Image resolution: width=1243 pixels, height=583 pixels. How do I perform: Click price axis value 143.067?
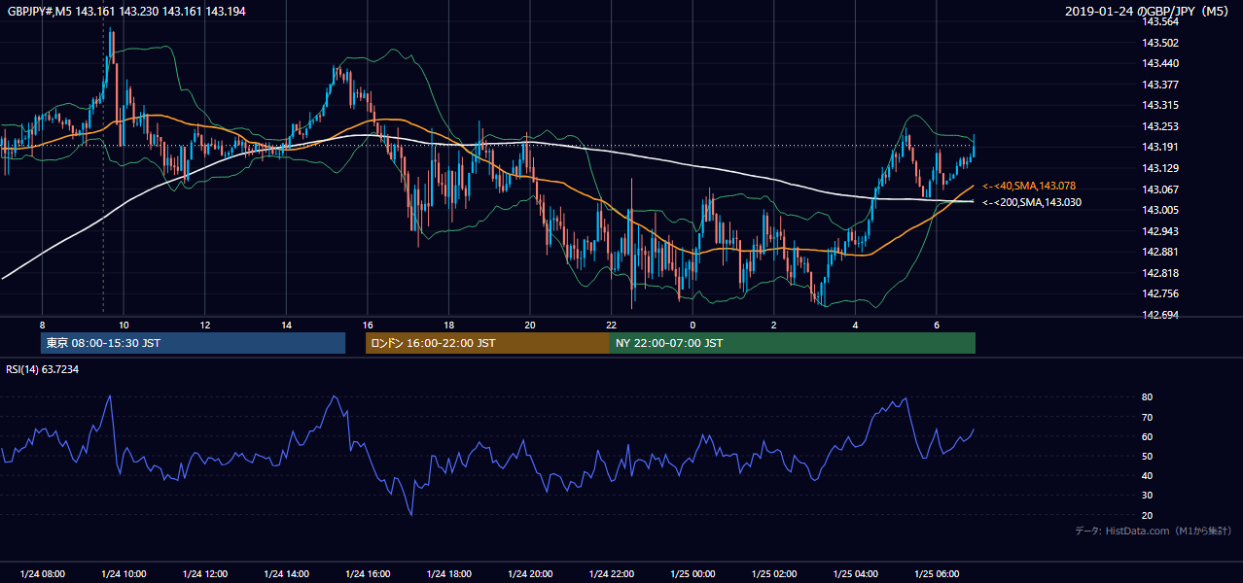coord(1161,189)
